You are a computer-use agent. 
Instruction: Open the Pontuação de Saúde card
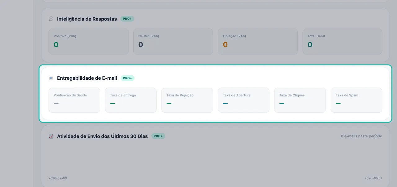74,100
